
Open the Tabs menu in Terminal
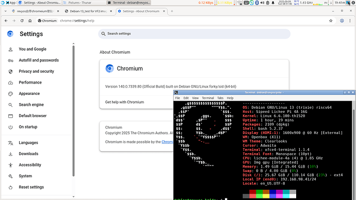click(220, 98)
